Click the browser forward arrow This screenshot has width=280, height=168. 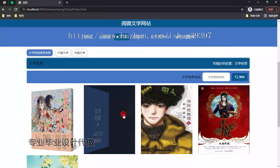(9, 9)
